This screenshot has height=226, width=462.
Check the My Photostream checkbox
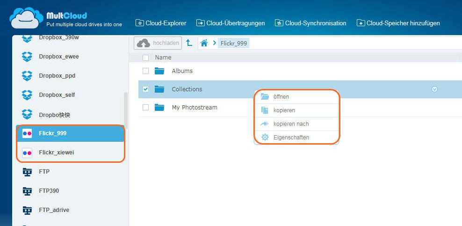click(x=145, y=108)
